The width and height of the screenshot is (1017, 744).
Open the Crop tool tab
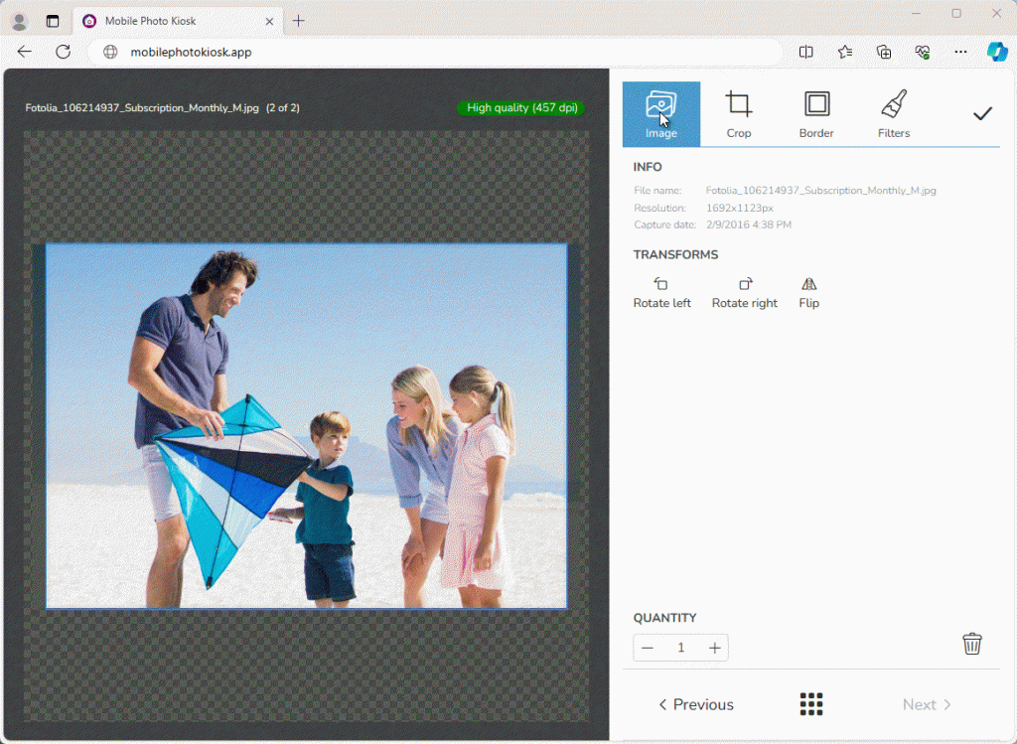pyautogui.click(x=738, y=114)
